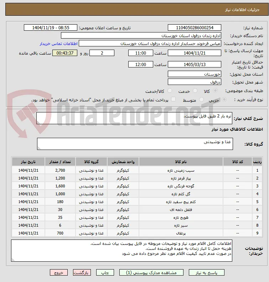Click the remaining days field showing 2
The height and width of the screenshot is (282, 269).
pyautogui.click(x=102, y=53)
